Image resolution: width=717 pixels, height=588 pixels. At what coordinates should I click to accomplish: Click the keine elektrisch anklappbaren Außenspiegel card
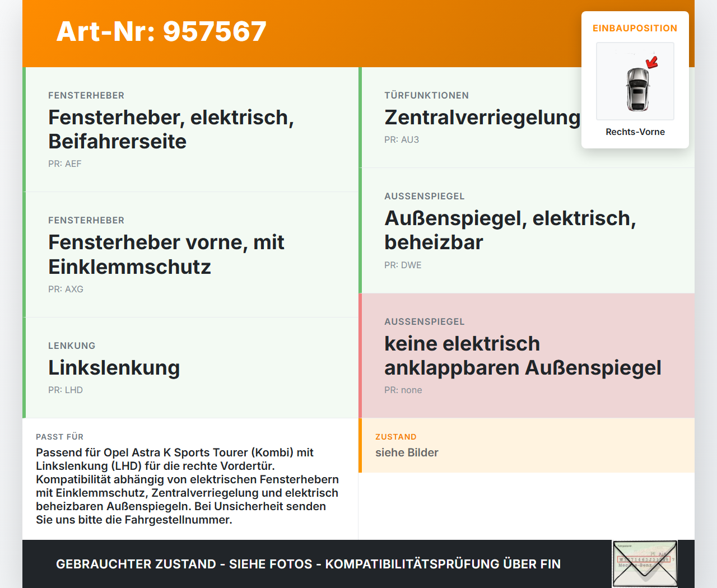click(523, 356)
